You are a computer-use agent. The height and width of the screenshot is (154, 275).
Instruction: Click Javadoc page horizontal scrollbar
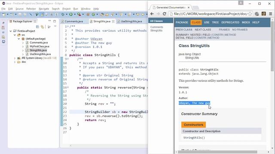217,152
